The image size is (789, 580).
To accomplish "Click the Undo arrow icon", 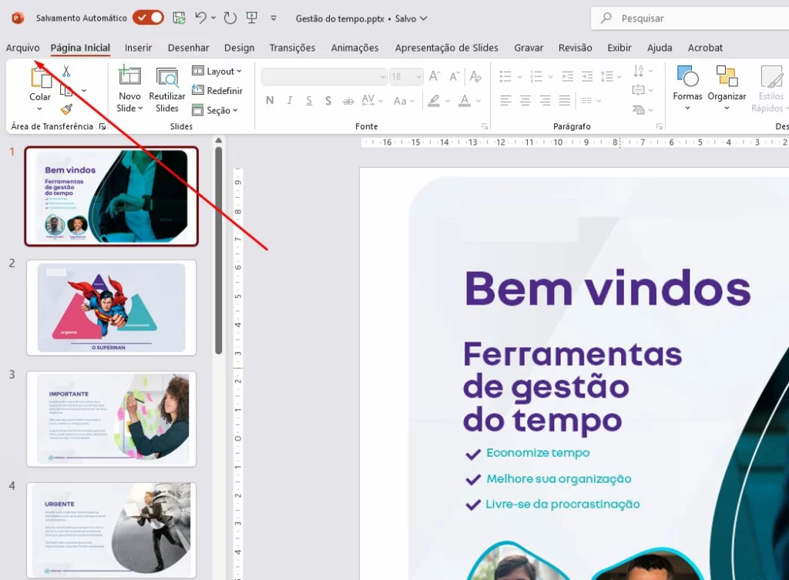I will [x=201, y=18].
